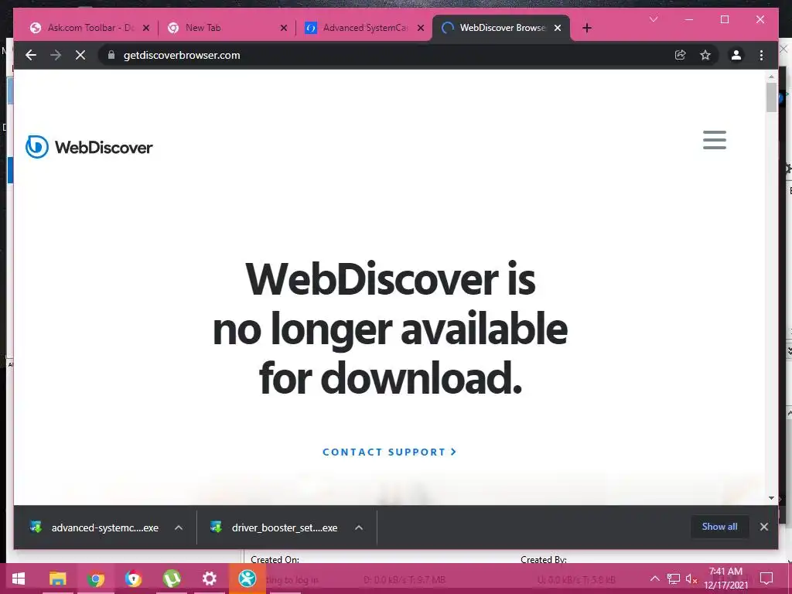Click the forward navigation arrow
The width and height of the screenshot is (792, 594).
click(56, 55)
